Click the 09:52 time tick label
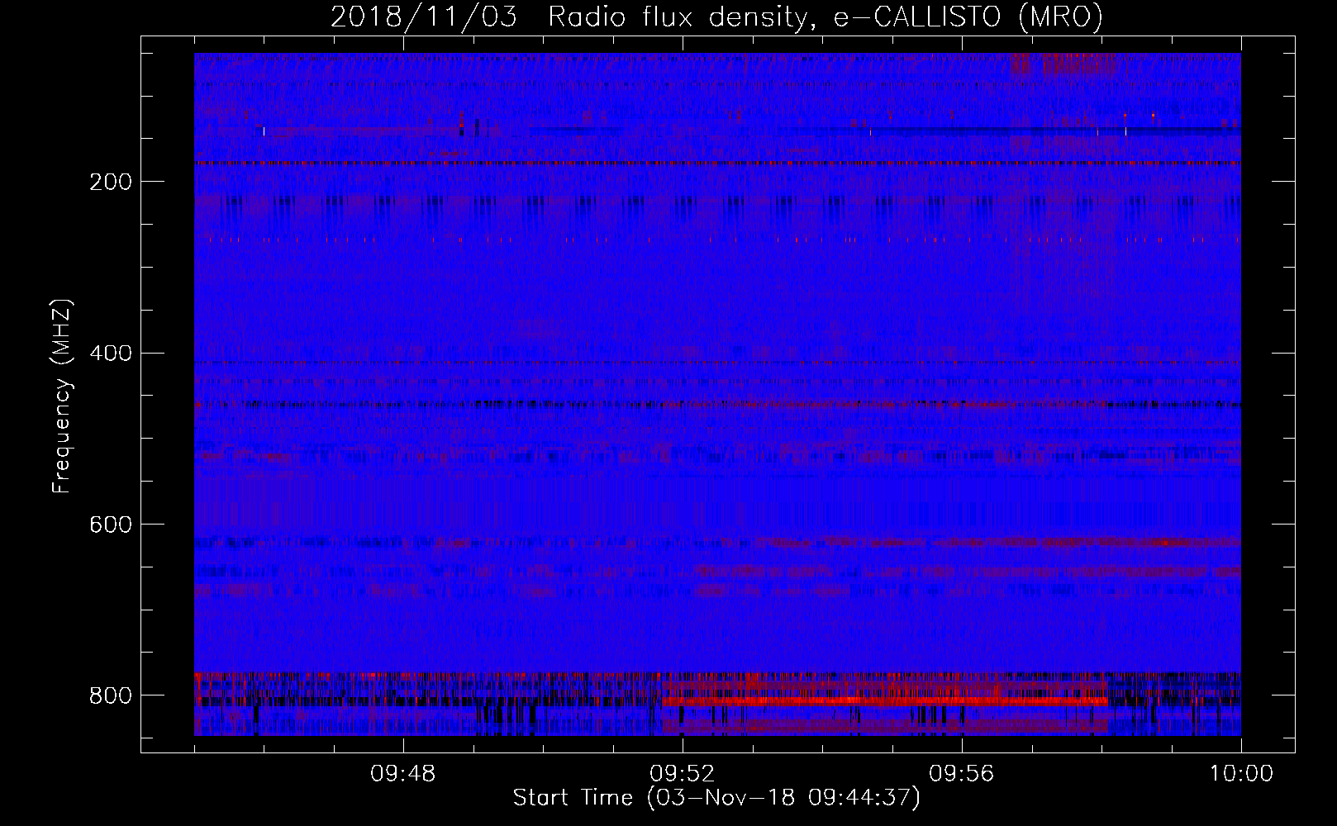The height and width of the screenshot is (826, 1337). [x=682, y=774]
